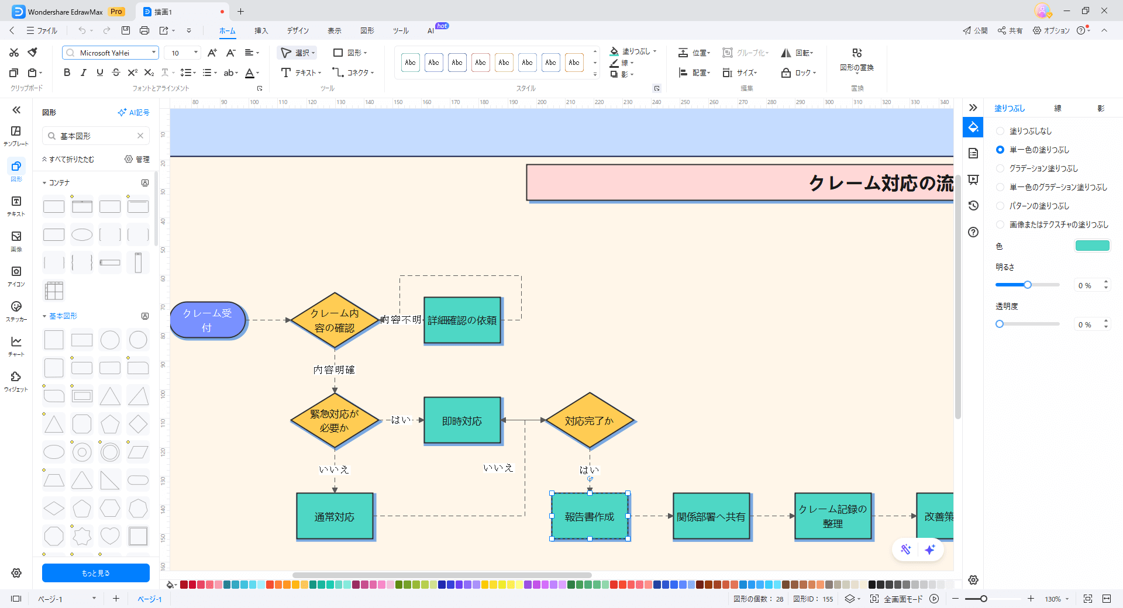Open the help icon in right strip
Image resolution: width=1123 pixels, height=608 pixels.
pos(973,232)
